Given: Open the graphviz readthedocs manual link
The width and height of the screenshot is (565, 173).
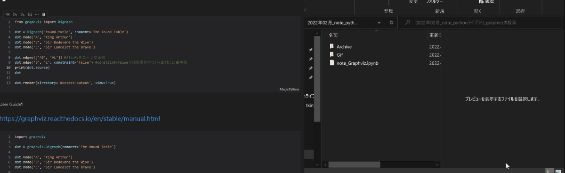Looking at the screenshot, I should click(x=80, y=119).
